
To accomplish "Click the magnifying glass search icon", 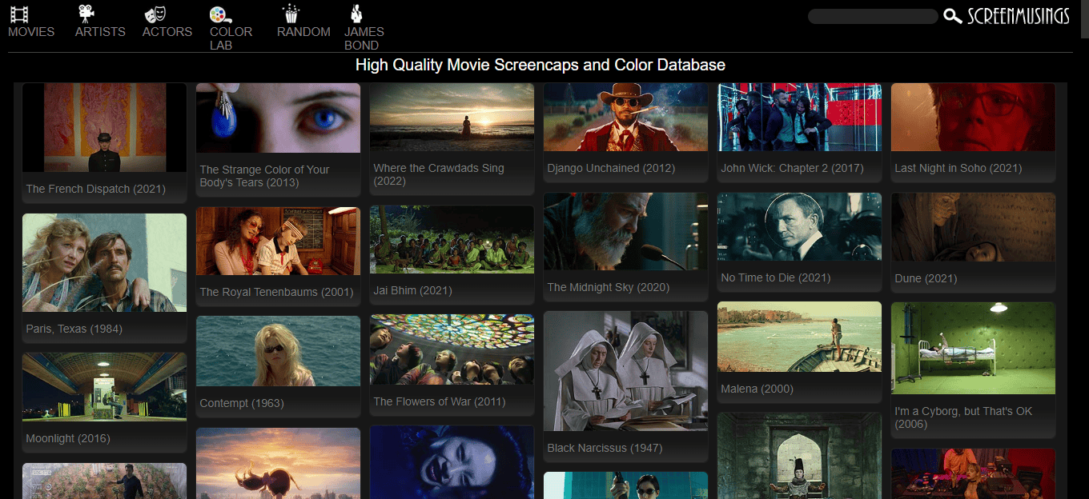I will click(x=953, y=16).
